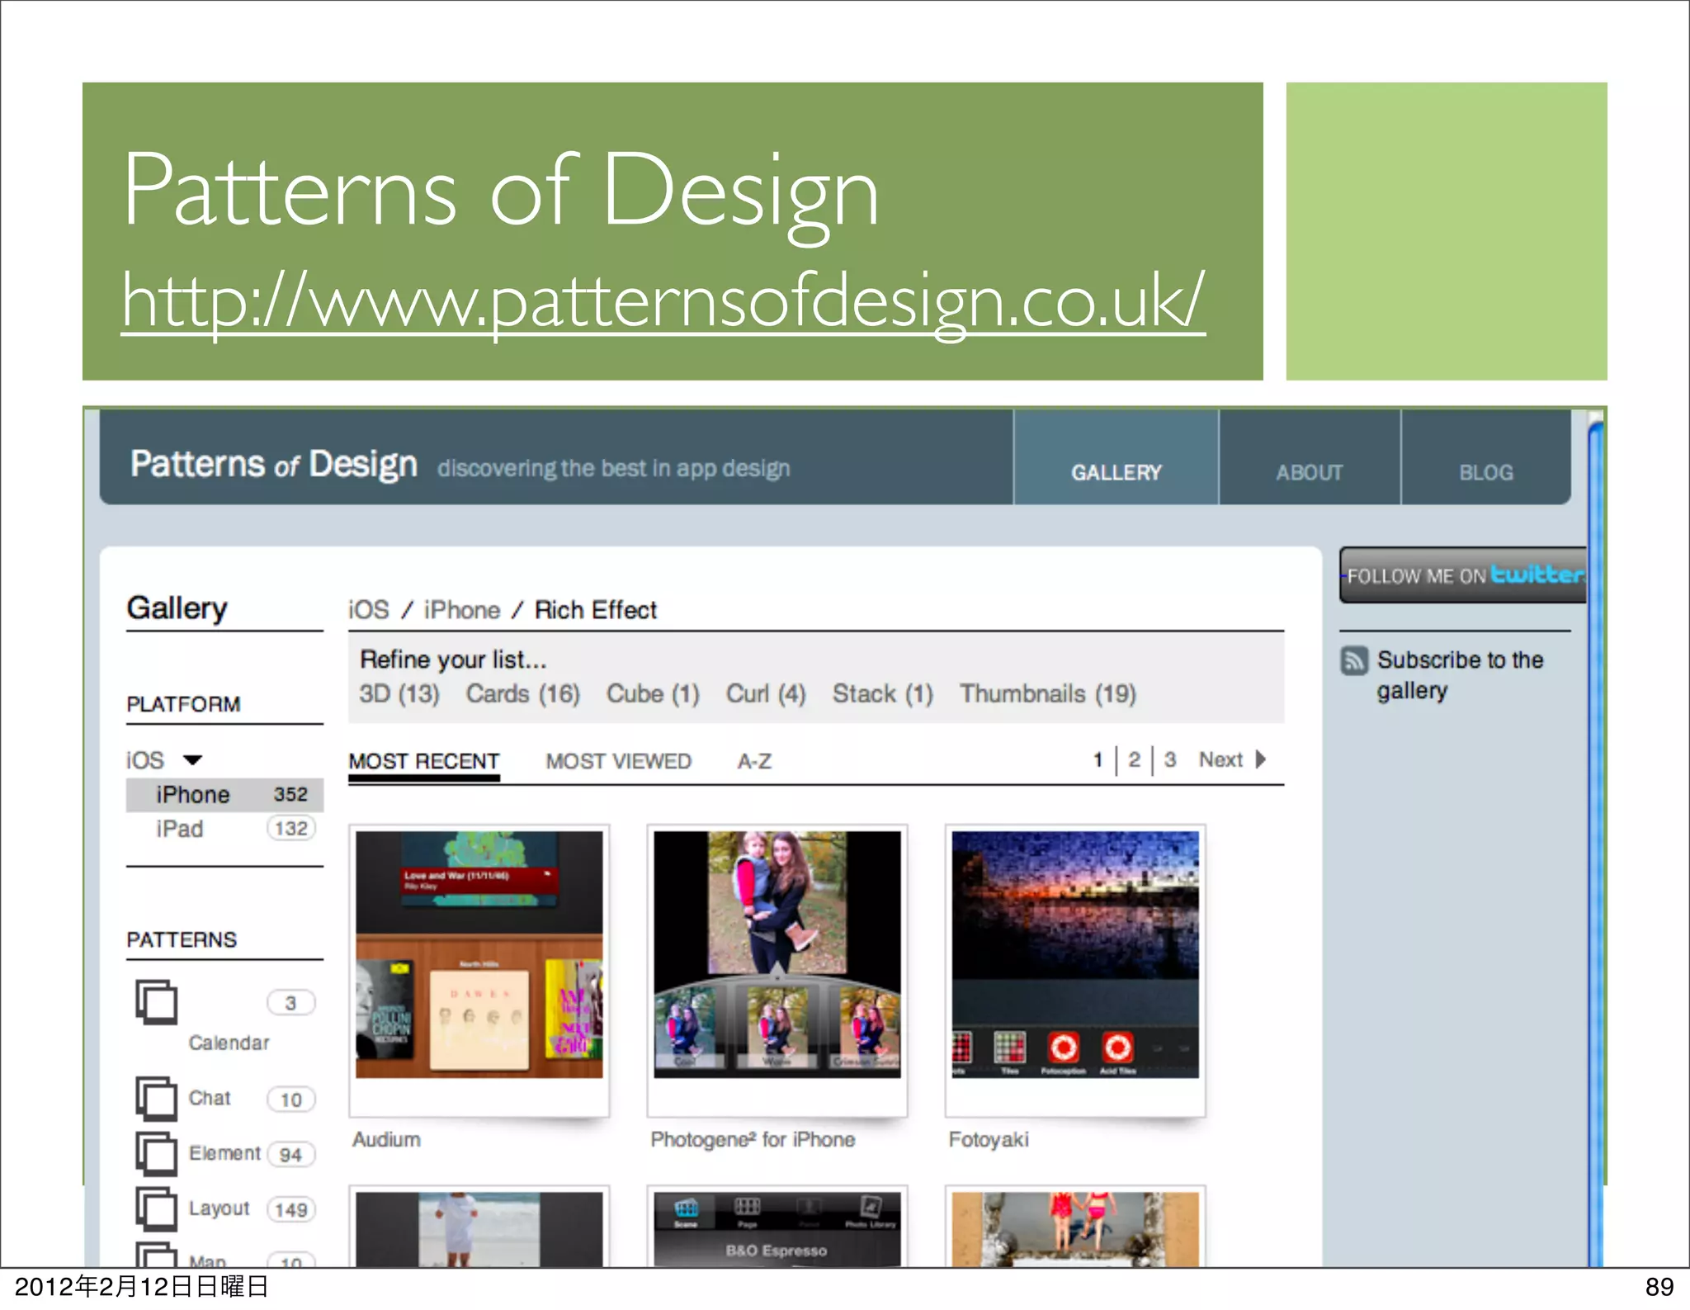Go to page 2 of results
The height and width of the screenshot is (1310, 1690).
pos(1135,759)
